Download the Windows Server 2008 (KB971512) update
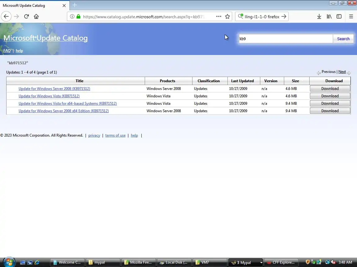357x267 pixels. (330, 89)
